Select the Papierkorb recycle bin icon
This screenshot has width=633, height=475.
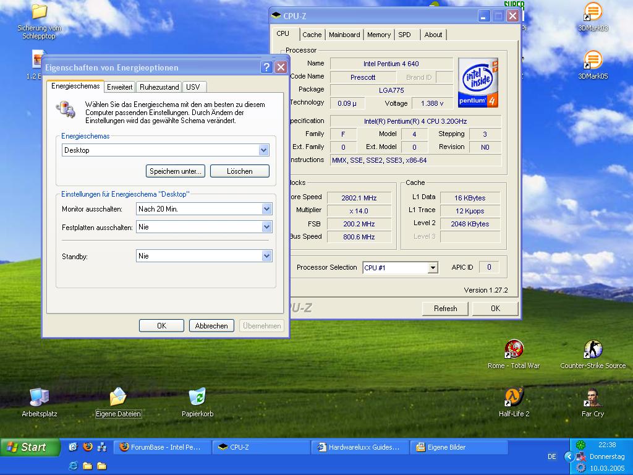[x=197, y=403]
